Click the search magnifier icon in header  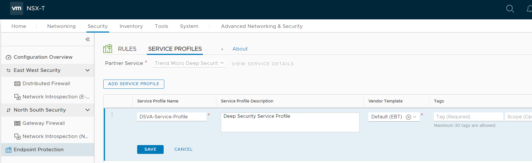pyautogui.click(x=510, y=9)
